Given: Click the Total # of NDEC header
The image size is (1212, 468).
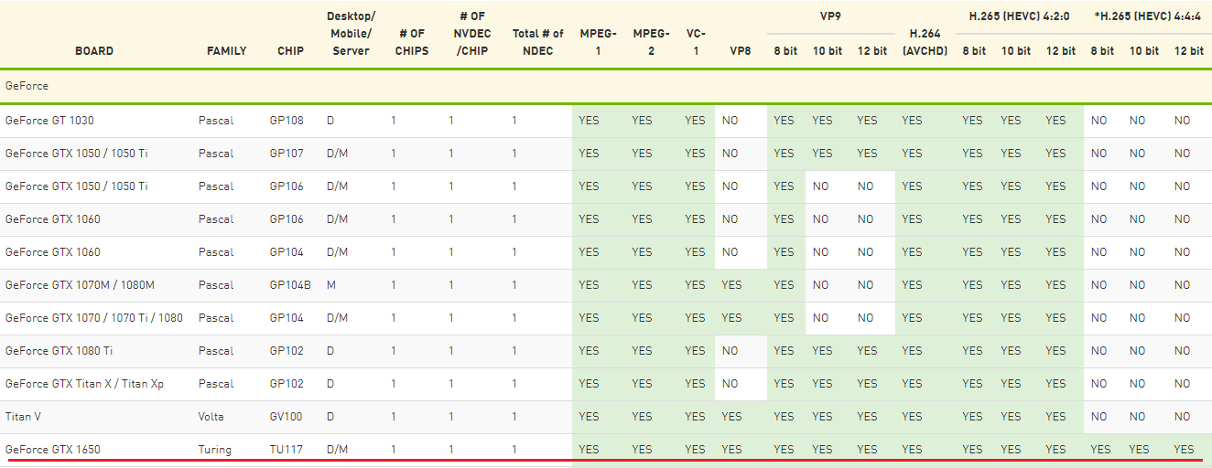Looking at the screenshot, I should [x=538, y=42].
